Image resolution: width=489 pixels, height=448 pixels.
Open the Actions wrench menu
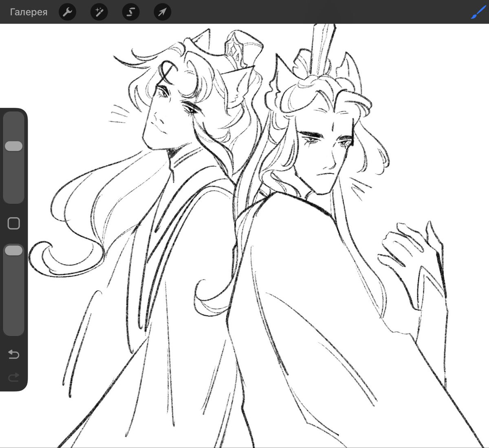coord(67,12)
